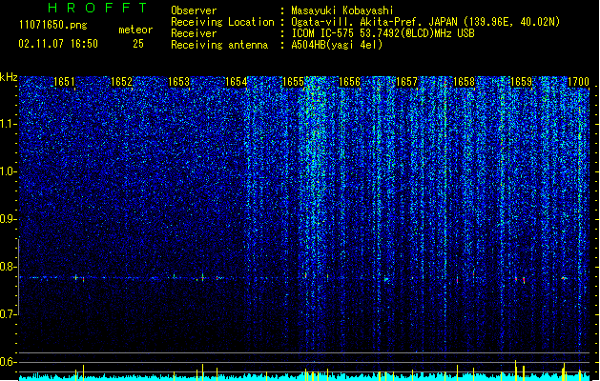Click the 1657 time marker
This screenshot has height=381, width=600.
pos(406,82)
